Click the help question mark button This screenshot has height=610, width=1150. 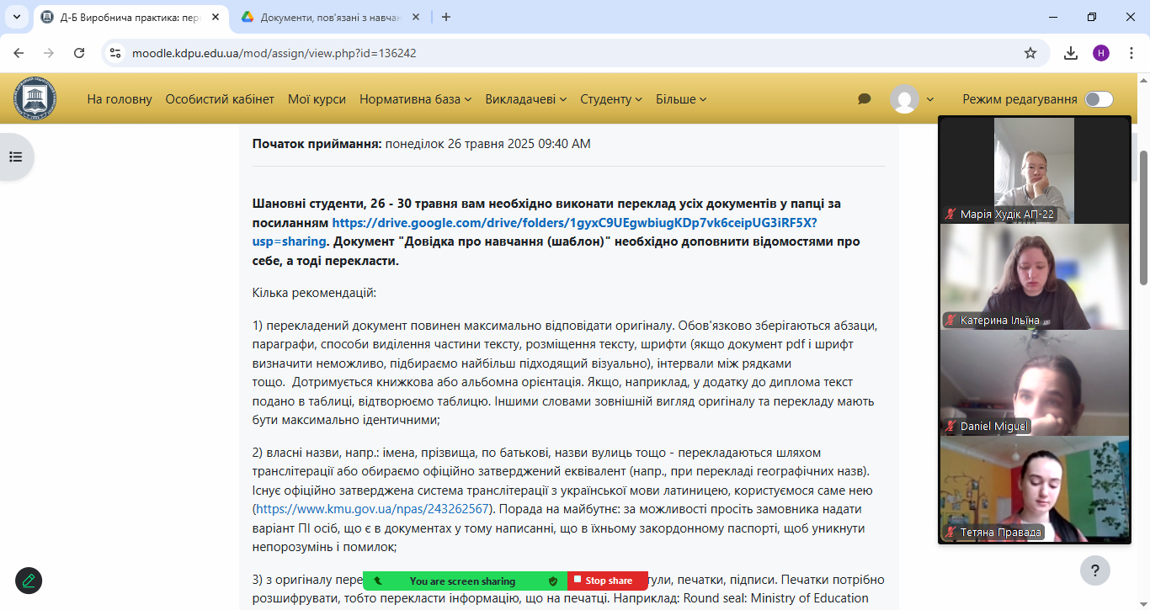click(x=1094, y=570)
